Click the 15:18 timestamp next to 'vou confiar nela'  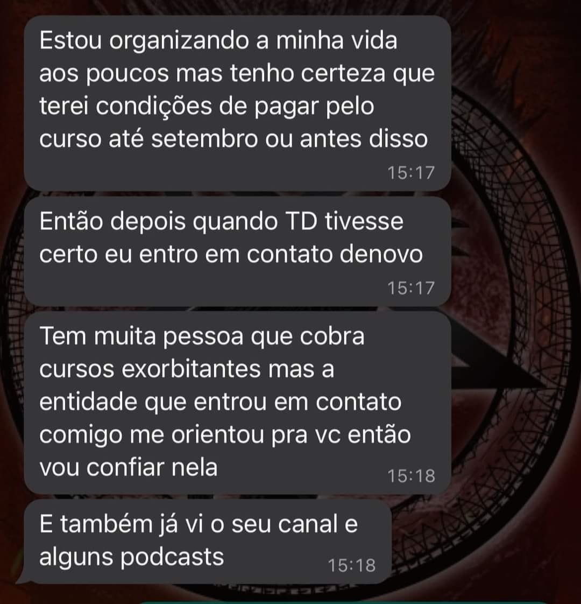(411, 476)
